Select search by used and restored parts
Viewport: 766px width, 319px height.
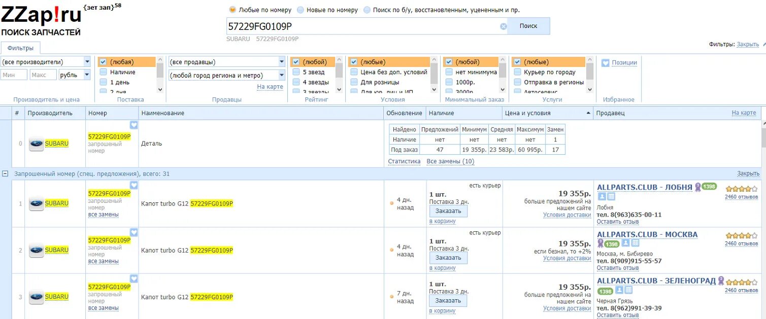[x=367, y=10]
